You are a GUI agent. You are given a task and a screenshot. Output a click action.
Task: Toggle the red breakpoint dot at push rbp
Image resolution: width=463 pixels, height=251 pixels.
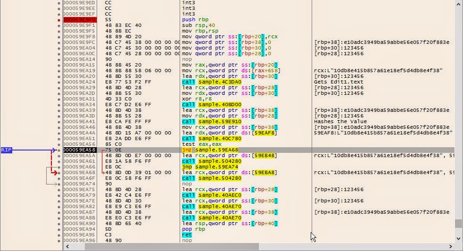pyautogui.click(x=59, y=20)
